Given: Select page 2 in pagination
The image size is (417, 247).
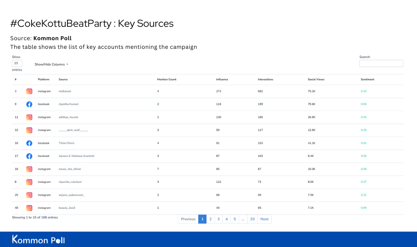Looking at the screenshot, I should point(210,219).
